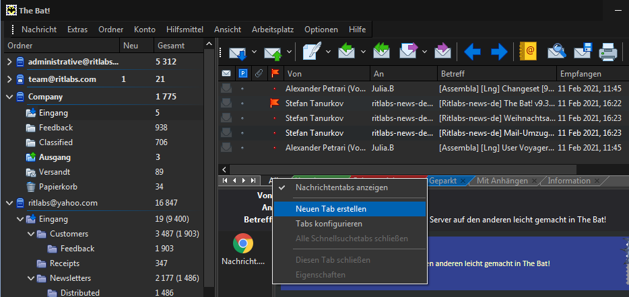Choose Tabs konfigurieren from context menu
The width and height of the screenshot is (629, 297).
pos(349,224)
